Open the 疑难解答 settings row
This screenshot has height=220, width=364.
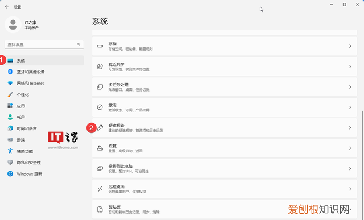[224, 128]
